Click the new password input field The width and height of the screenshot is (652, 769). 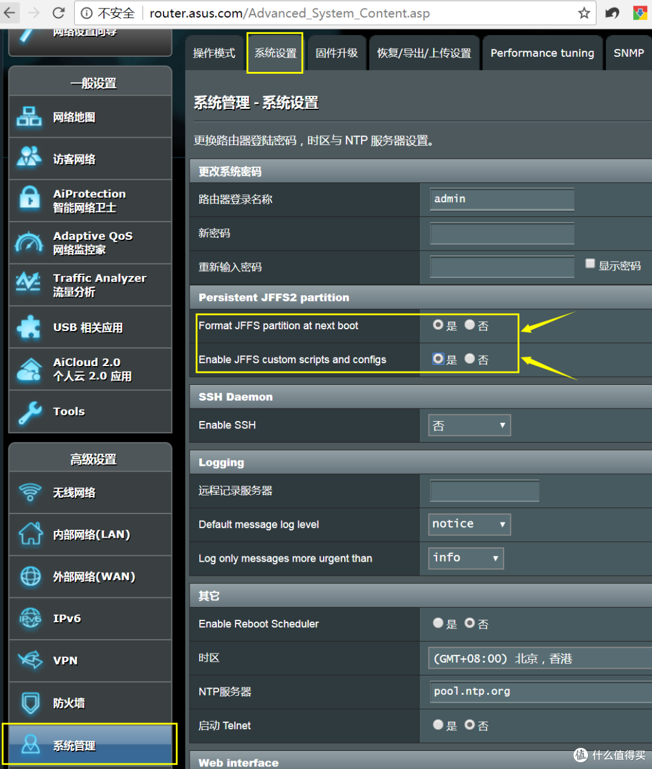tap(502, 233)
